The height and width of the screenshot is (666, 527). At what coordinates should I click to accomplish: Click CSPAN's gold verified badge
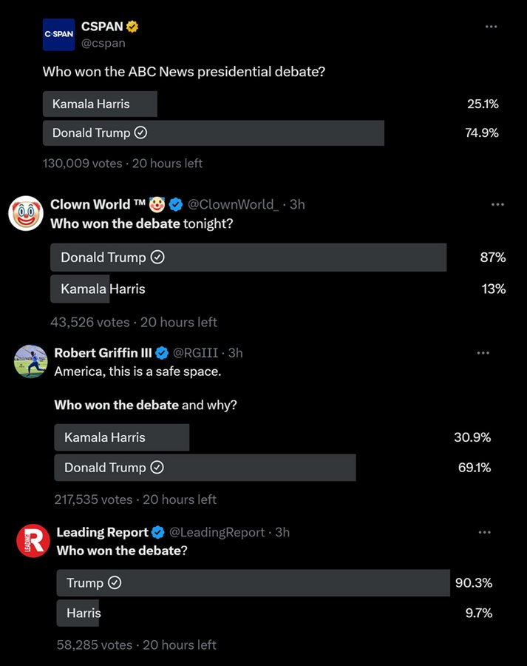click(132, 27)
